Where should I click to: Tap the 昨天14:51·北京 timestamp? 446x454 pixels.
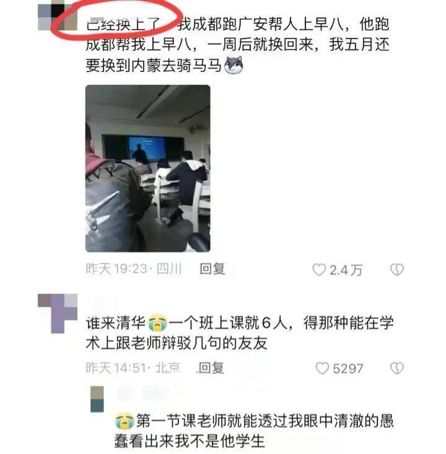click(x=133, y=368)
